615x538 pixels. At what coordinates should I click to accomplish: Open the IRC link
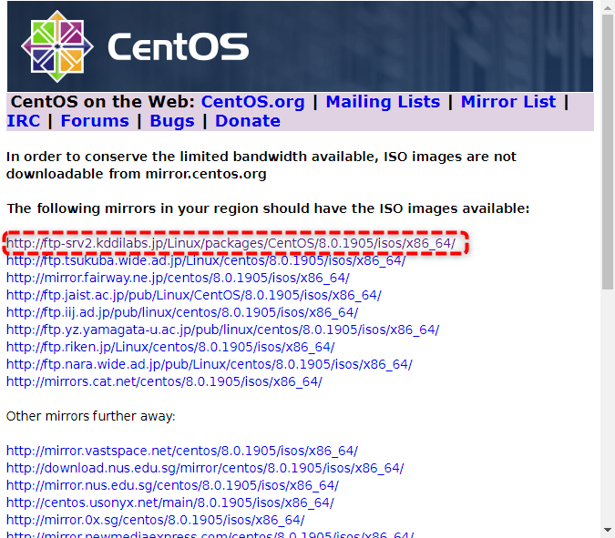click(23, 121)
